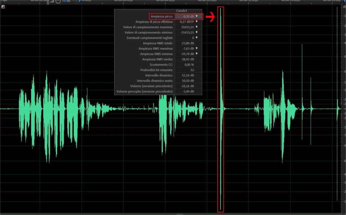Go to Ampiezza RMS massima position
Screen dimensions: 346x215
coord(197,48)
